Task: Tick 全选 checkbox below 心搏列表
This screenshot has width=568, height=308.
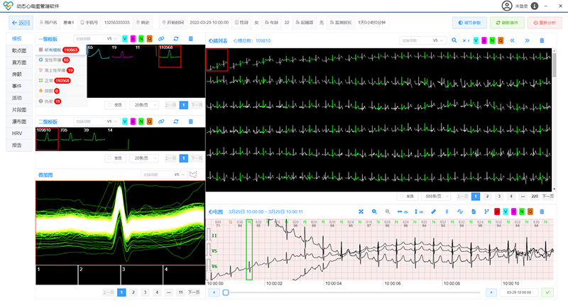Action: pyautogui.click(x=402, y=196)
